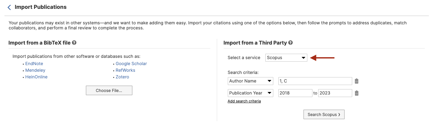The height and width of the screenshot is (122, 433).
Task: Click the Search Scopus button
Action: [x=324, y=114]
